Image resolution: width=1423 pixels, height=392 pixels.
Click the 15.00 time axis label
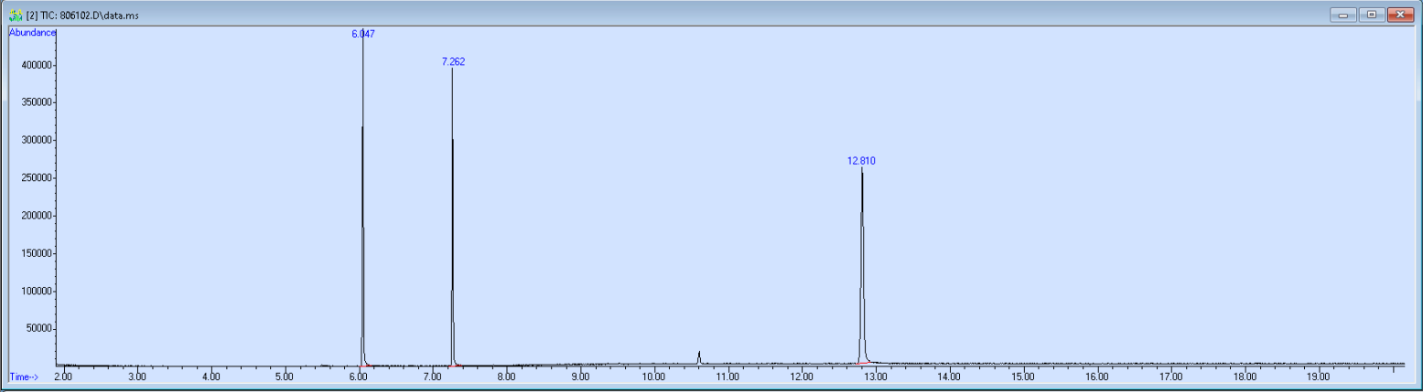click(x=1023, y=376)
